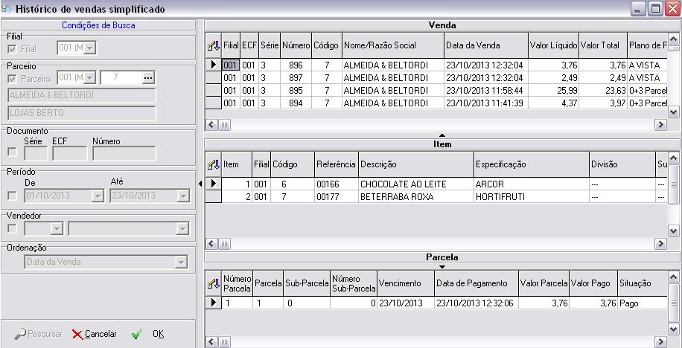The height and width of the screenshot is (348, 682).
Task: Click the Pesquisar button
Action: click(x=38, y=334)
